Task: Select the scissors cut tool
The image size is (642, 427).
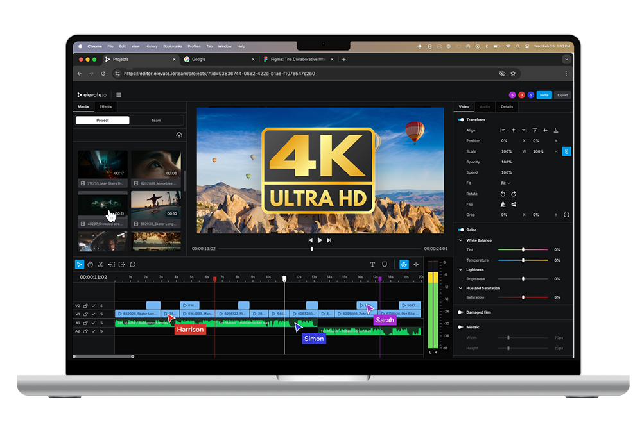Action: coord(101,264)
